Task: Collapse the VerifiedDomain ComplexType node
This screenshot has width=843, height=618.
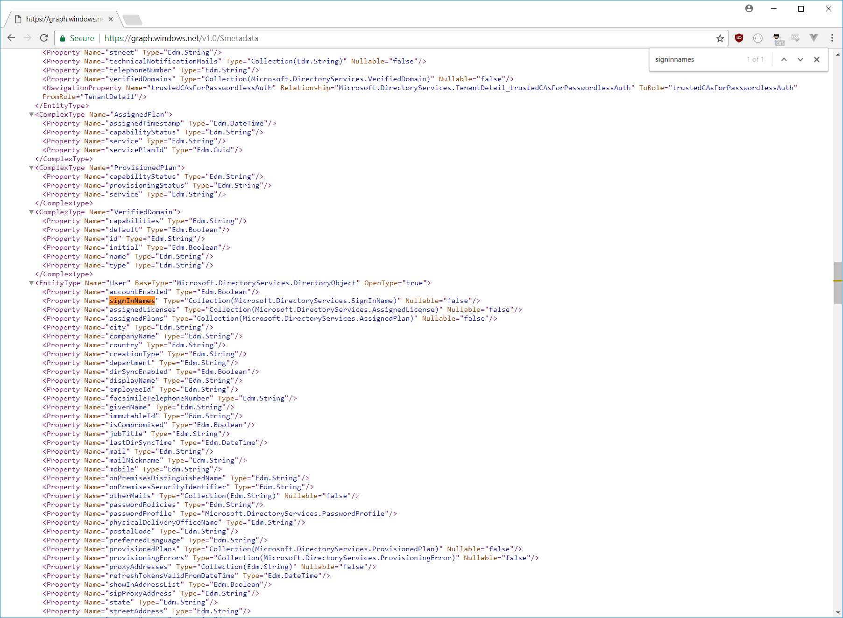Action: click(x=31, y=212)
